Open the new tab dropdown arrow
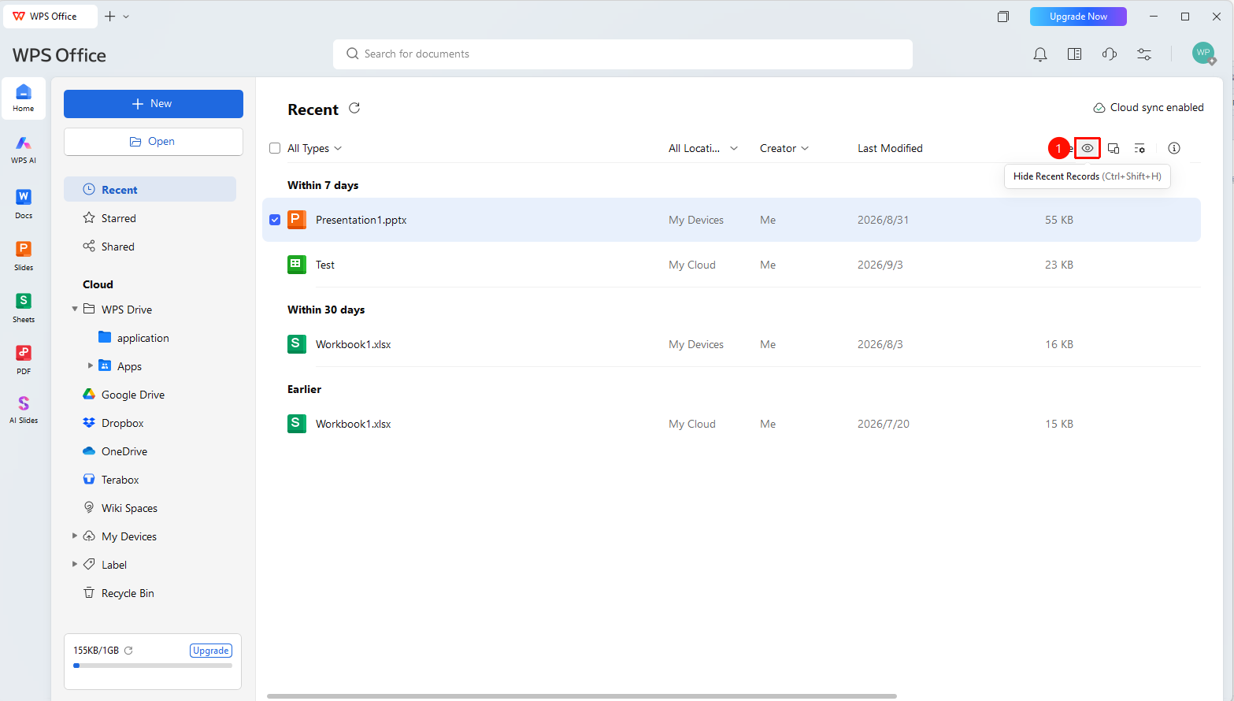Screen dimensions: 1234x701 126,17
